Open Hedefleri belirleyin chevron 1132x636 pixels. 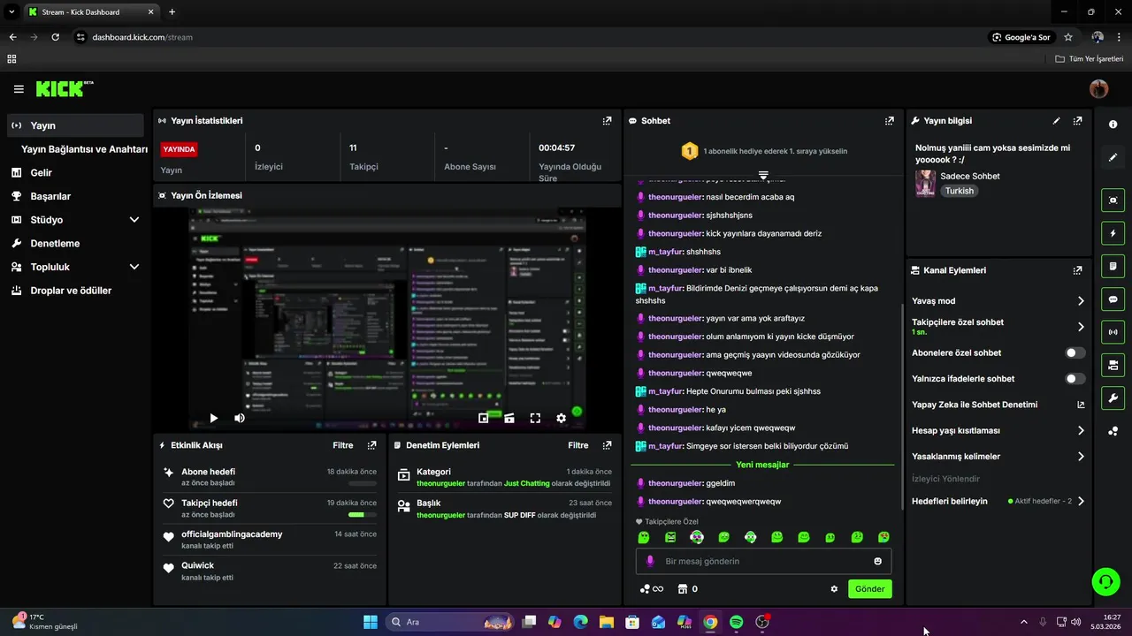pyautogui.click(x=1081, y=501)
